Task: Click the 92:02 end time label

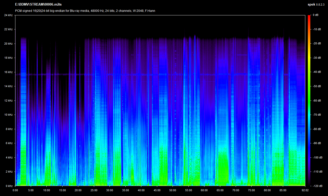Action: 305,190
